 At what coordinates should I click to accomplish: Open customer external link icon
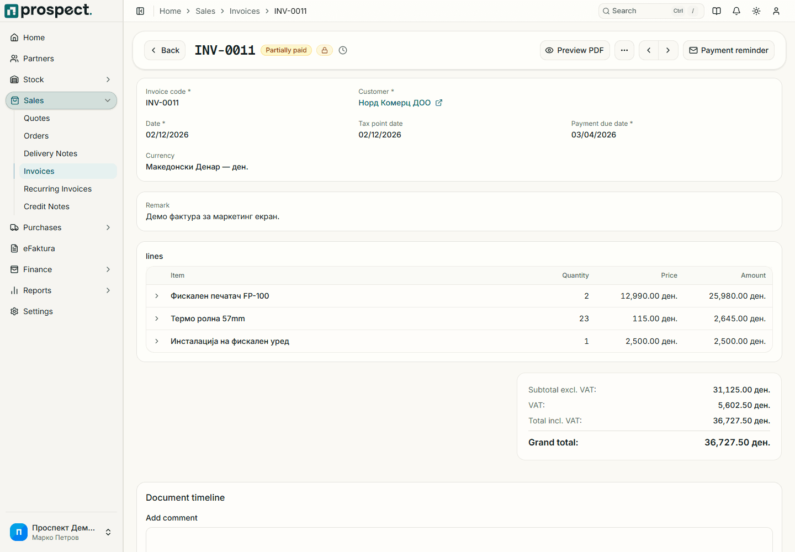tap(439, 103)
